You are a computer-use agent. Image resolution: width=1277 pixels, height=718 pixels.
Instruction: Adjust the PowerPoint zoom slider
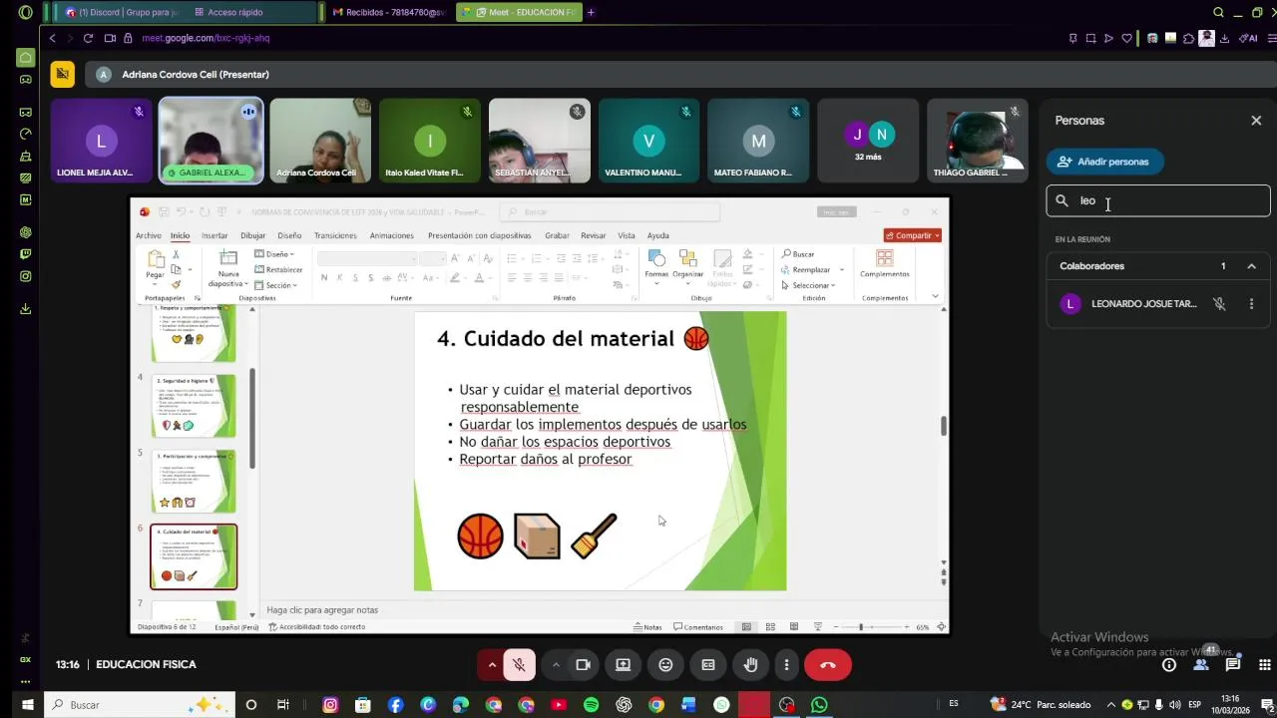coord(861,627)
